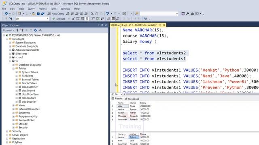Click the Open File folder icon

coord(34,14)
